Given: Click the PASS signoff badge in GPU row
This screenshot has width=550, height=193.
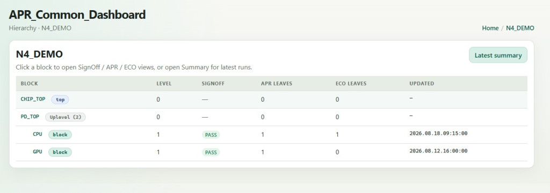Looking at the screenshot, I should [211, 152].
